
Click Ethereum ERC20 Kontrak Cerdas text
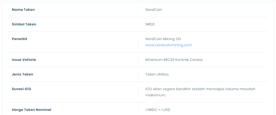coord(174,60)
